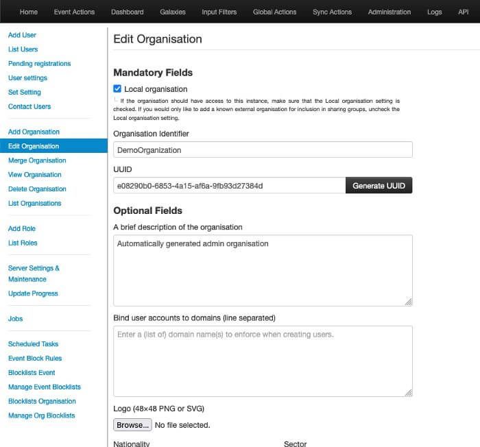Open Galaxies in the top navigation
480x447 pixels.
click(173, 12)
